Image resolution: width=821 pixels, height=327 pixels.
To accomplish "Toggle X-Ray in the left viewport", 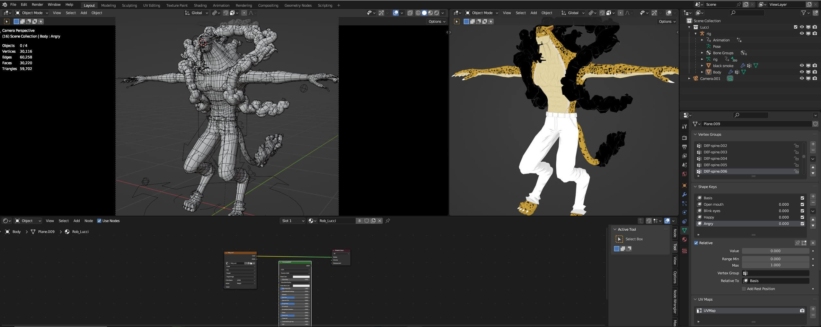I will pos(410,13).
